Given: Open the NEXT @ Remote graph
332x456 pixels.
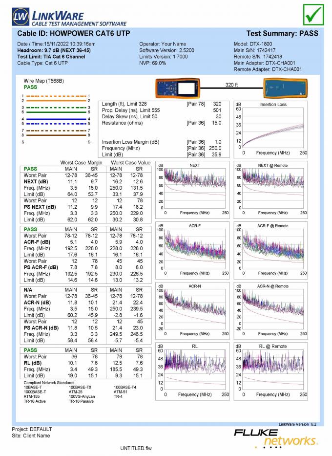Looking at the screenshot, I should click(273, 188).
